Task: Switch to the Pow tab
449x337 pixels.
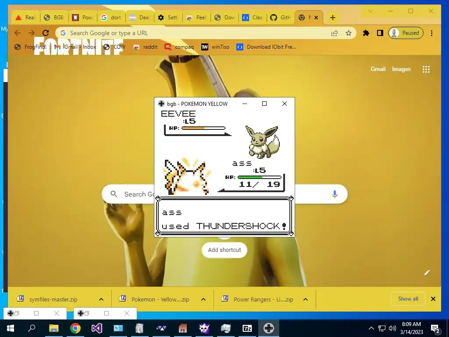Action: (x=82, y=18)
